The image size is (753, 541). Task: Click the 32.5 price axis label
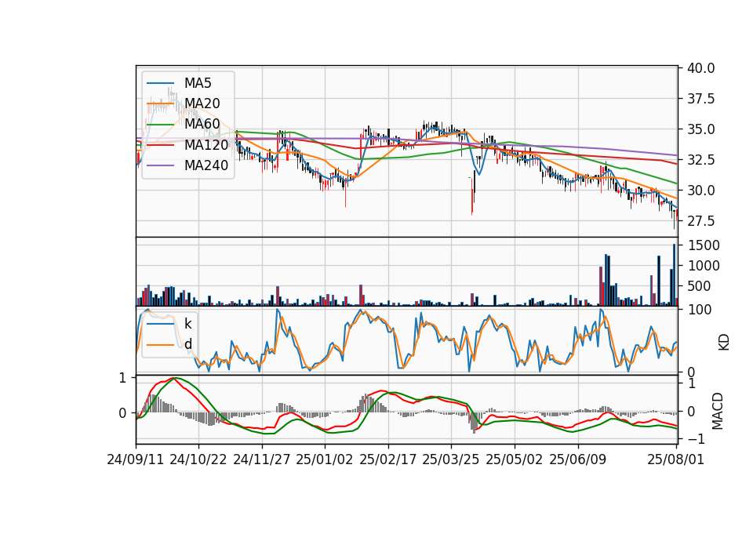(x=700, y=160)
